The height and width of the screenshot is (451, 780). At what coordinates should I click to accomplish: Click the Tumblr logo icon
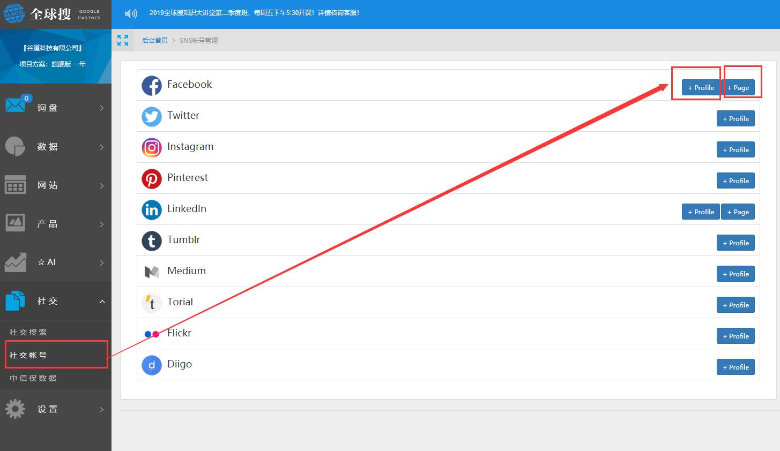click(x=152, y=240)
